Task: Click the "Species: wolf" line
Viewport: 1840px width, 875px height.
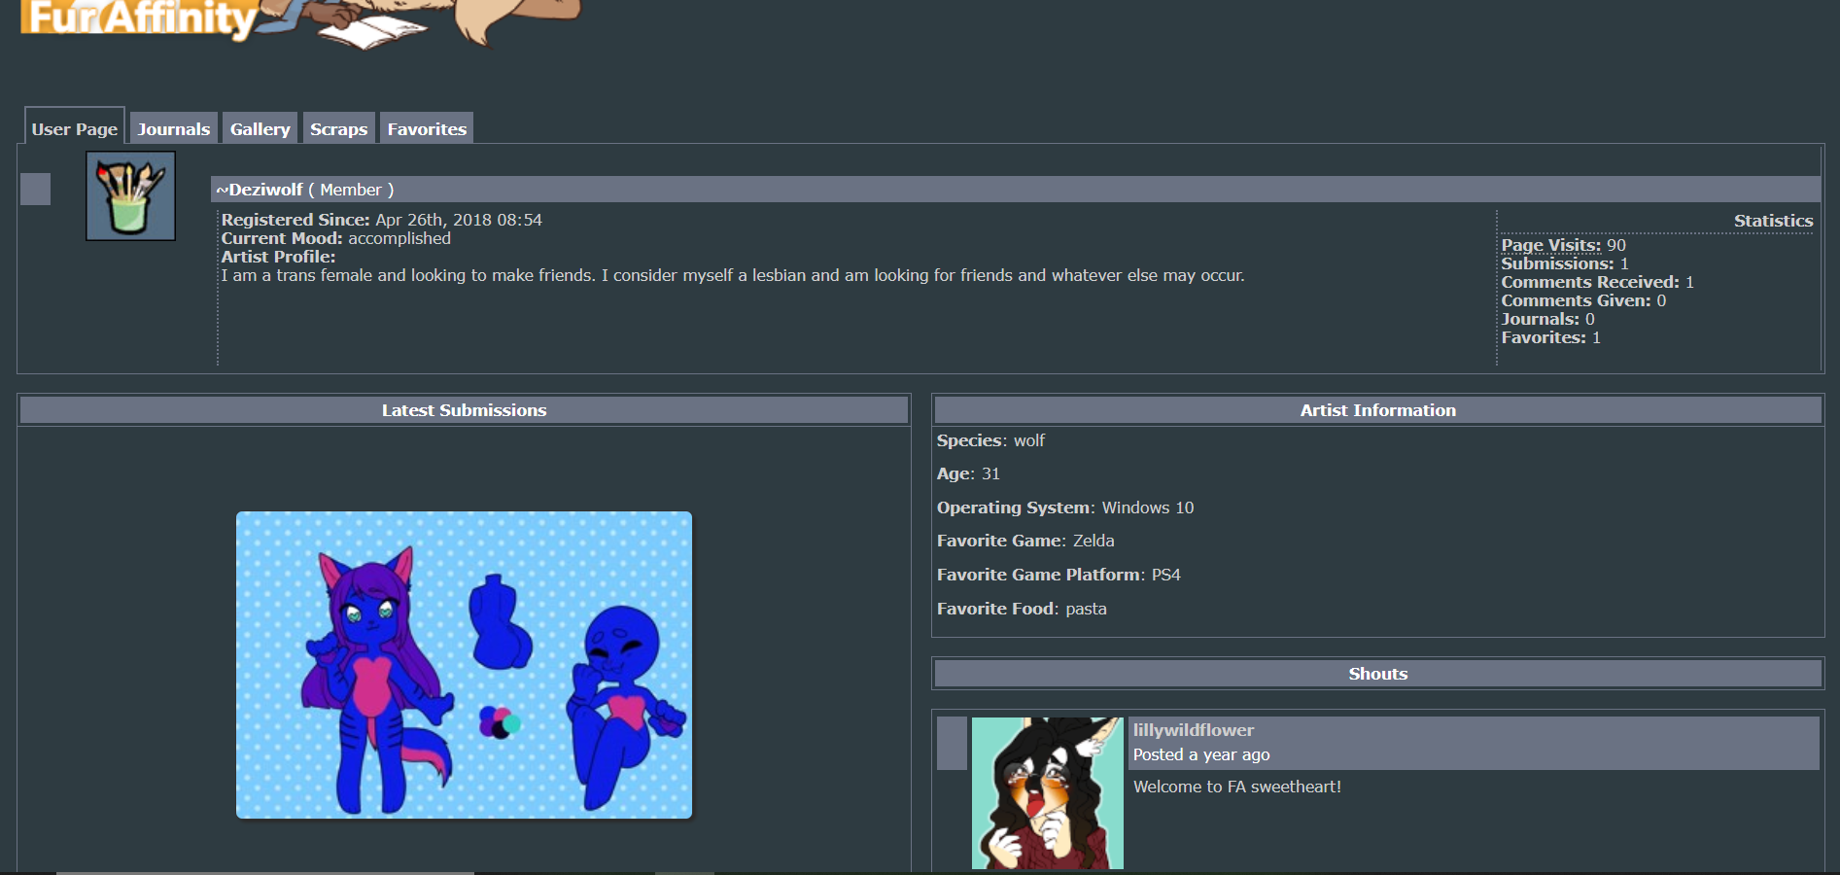Action: pos(990,440)
